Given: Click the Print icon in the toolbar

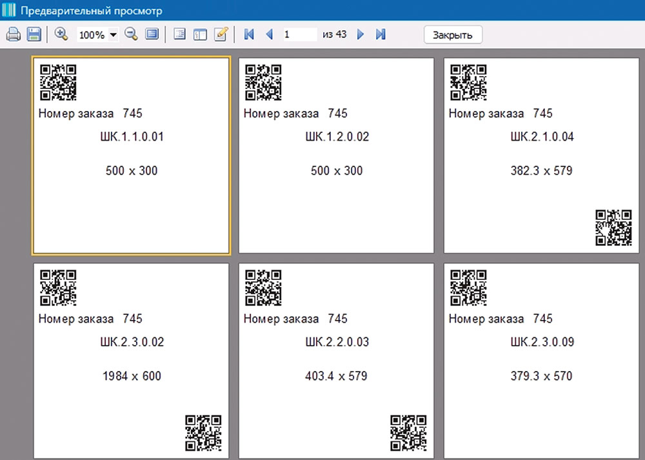Looking at the screenshot, I should point(13,34).
